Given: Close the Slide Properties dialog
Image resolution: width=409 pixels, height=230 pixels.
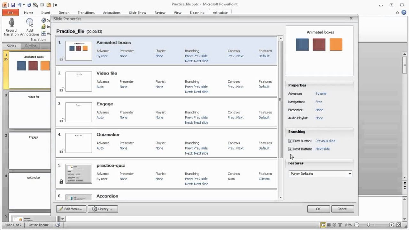Looking at the screenshot, I should point(351,19).
